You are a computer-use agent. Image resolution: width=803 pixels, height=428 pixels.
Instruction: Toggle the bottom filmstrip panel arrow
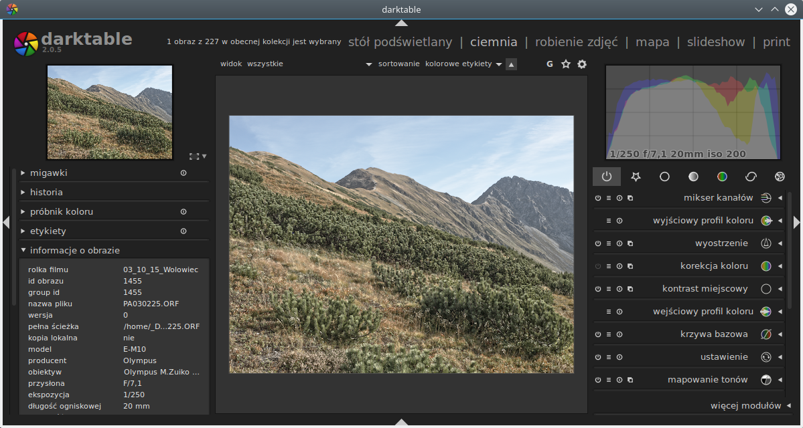tap(402, 423)
